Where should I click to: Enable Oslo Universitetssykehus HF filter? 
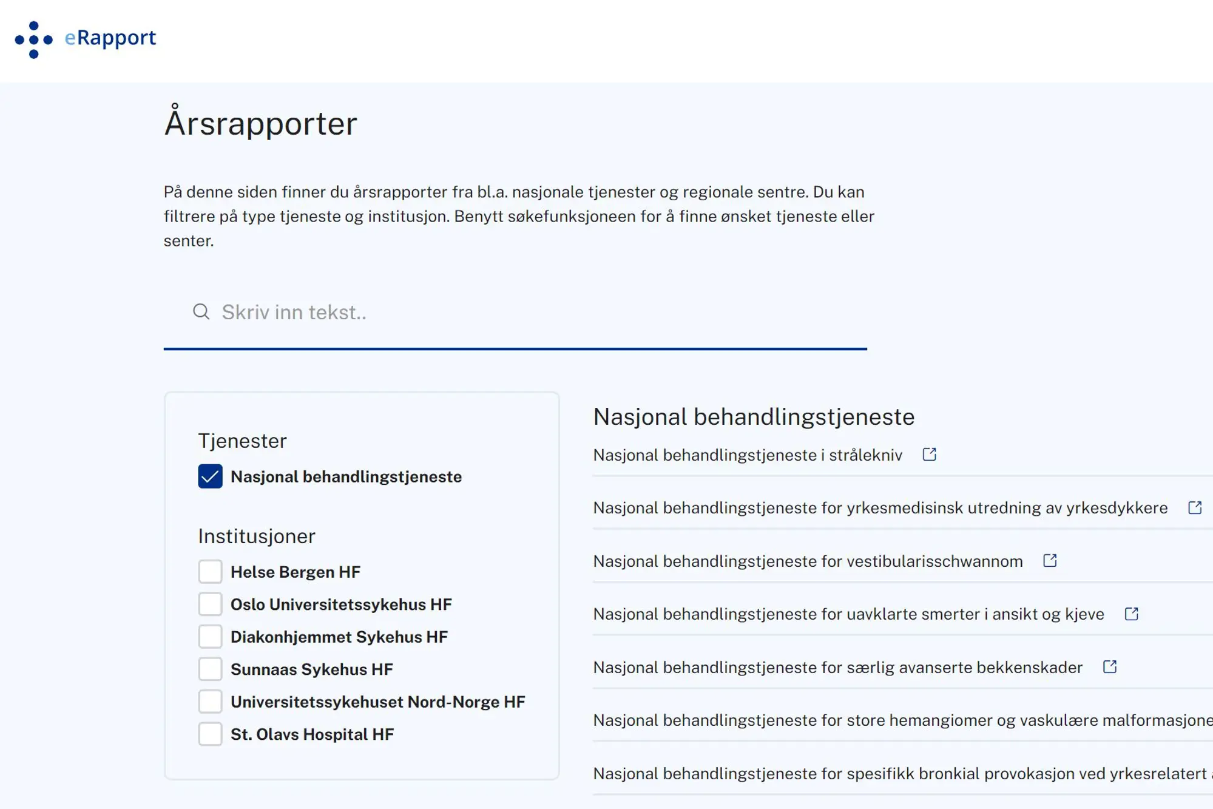[x=210, y=604]
